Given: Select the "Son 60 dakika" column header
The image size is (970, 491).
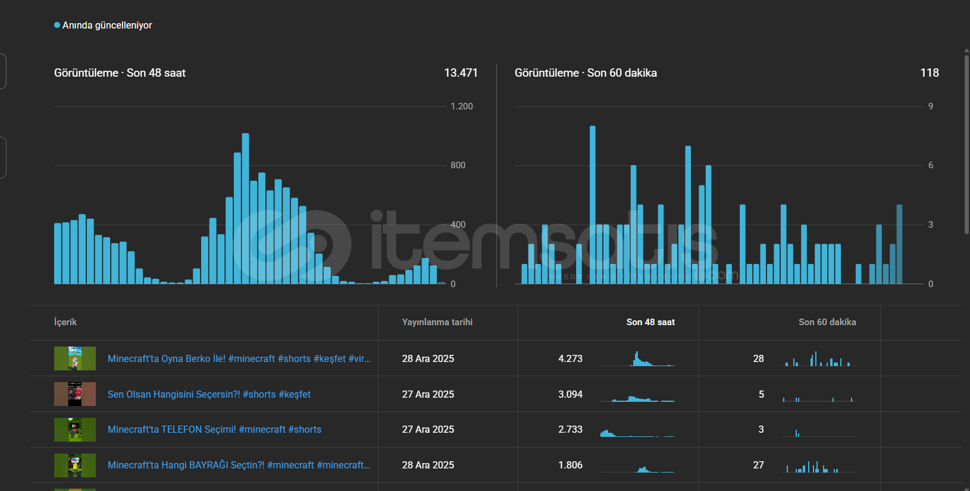Looking at the screenshot, I should pos(827,322).
